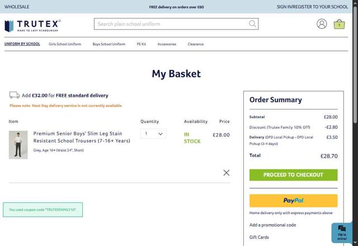Image resolution: width=358 pixels, height=246 pixels.
Task: Pay with the PayPal button
Action: 293,201
